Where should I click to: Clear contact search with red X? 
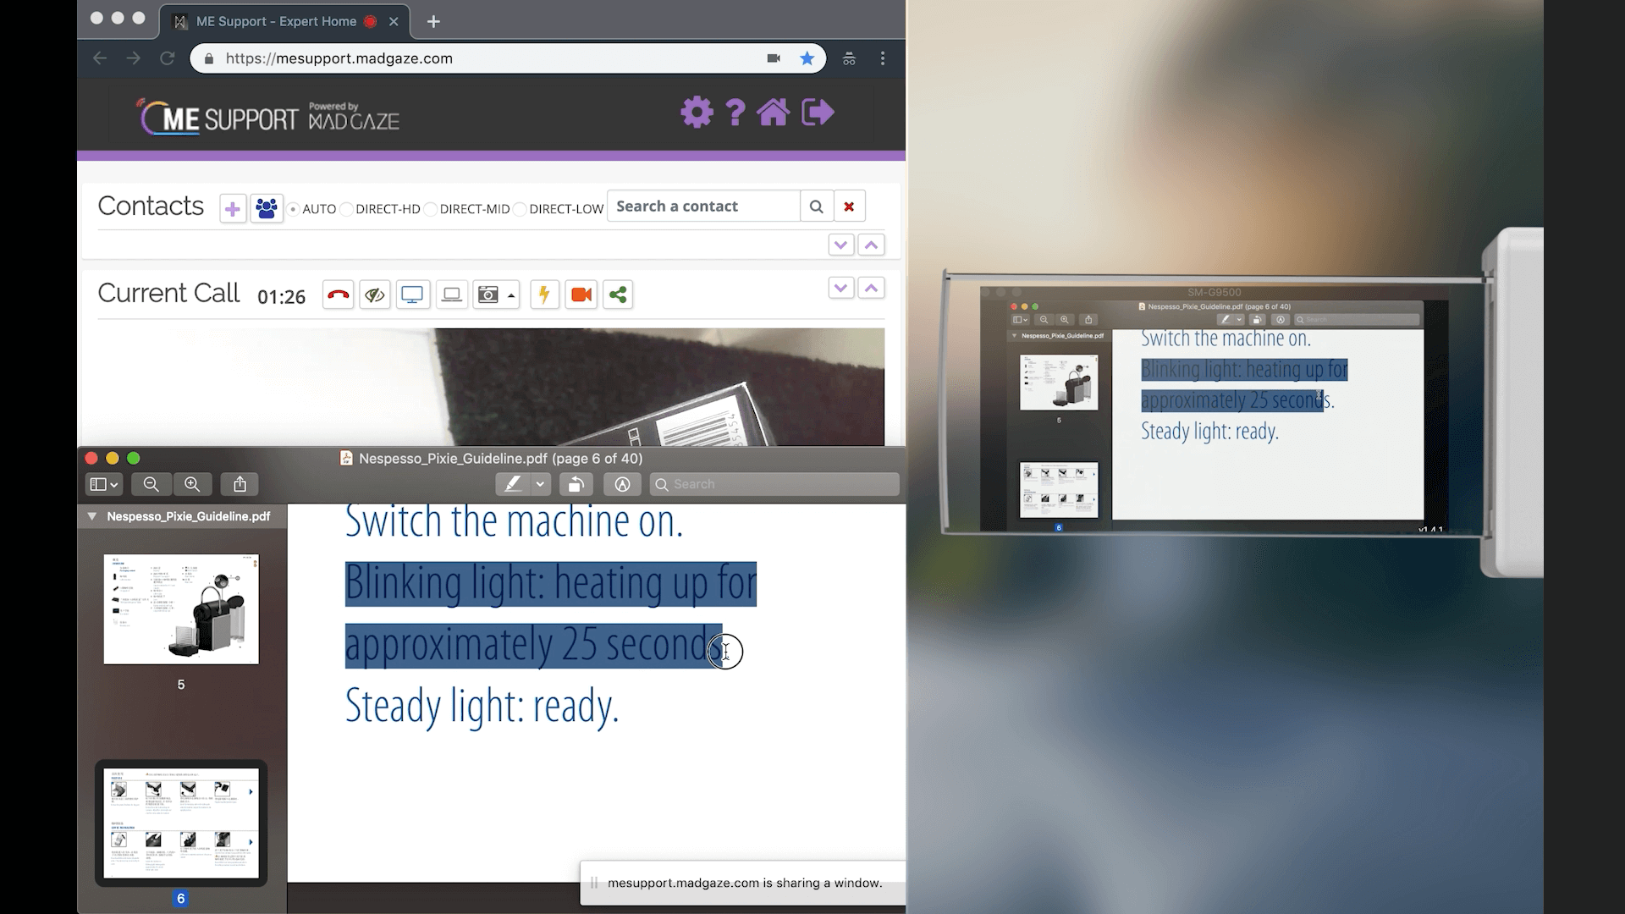tap(849, 206)
